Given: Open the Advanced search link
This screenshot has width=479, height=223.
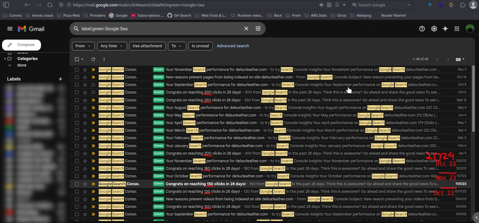Looking at the screenshot, I should [233, 46].
